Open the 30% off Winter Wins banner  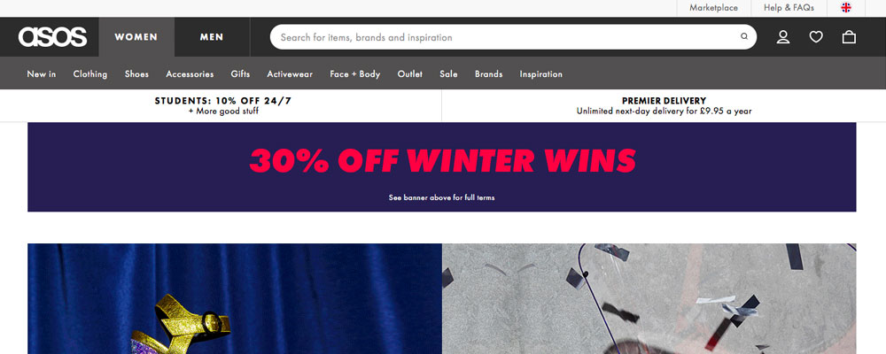(x=442, y=167)
